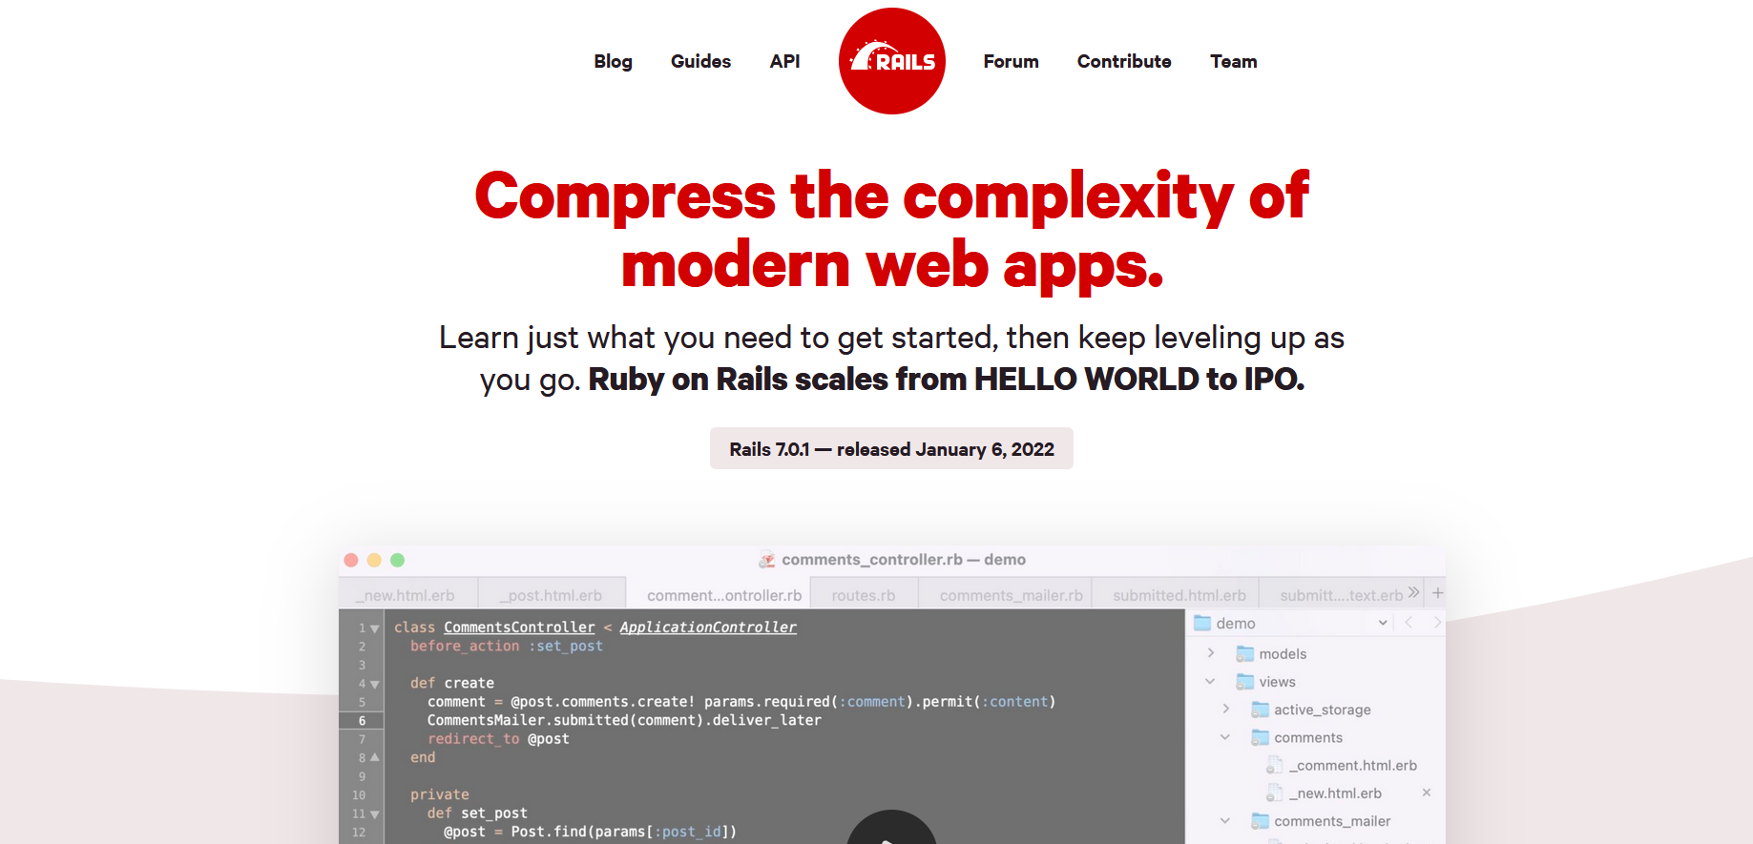Go forward using the sidebar right arrow
Image resolution: width=1753 pixels, height=844 pixels.
pyautogui.click(x=1436, y=623)
